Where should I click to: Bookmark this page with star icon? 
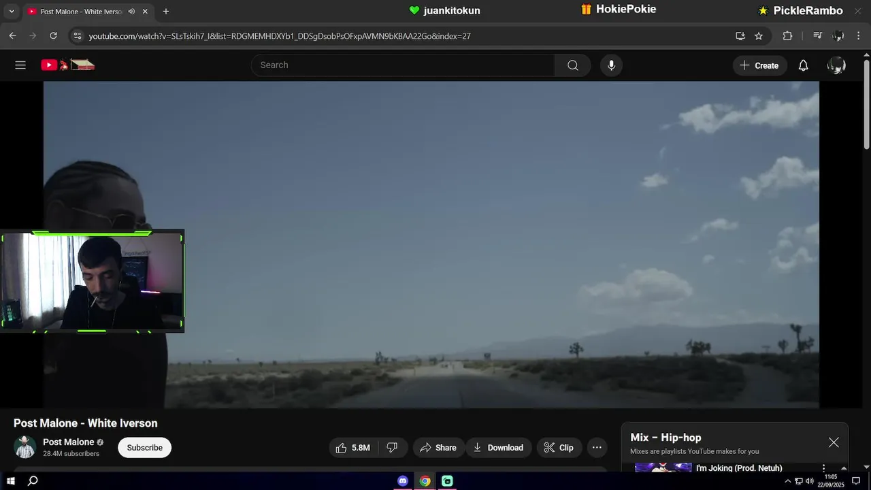759,36
